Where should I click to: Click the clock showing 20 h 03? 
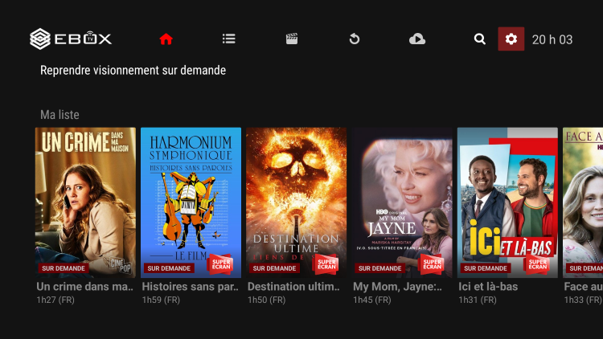(x=552, y=39)
